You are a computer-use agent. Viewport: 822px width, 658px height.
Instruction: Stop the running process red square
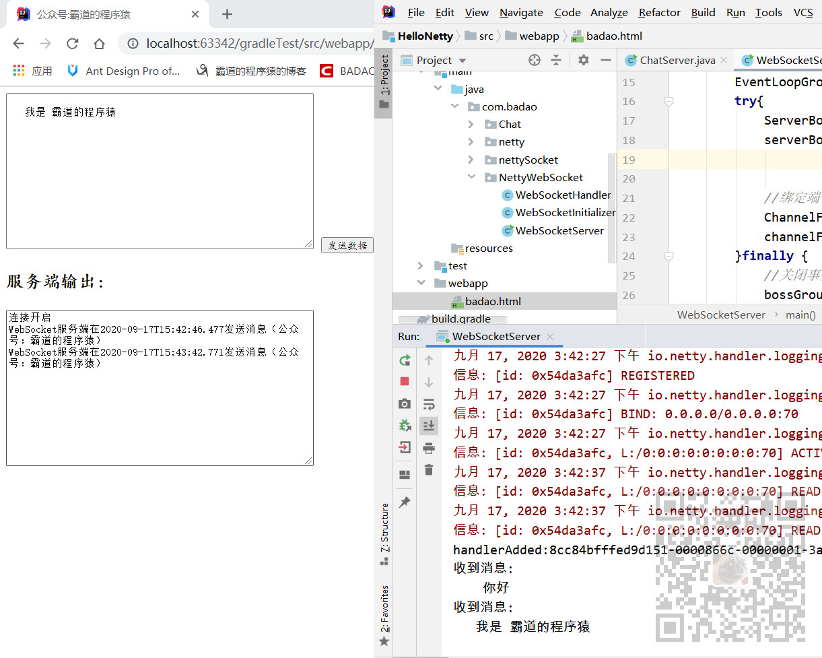pyautogui.click(x=405, y=381)
